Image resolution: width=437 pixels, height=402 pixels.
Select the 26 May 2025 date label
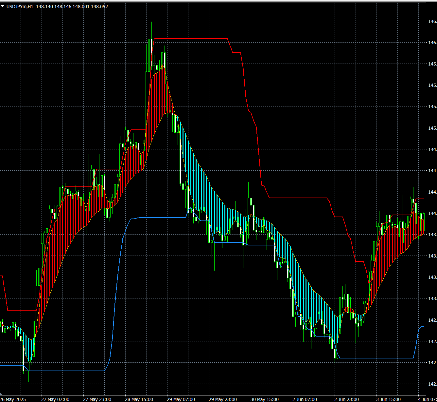(x=13, y=399)
